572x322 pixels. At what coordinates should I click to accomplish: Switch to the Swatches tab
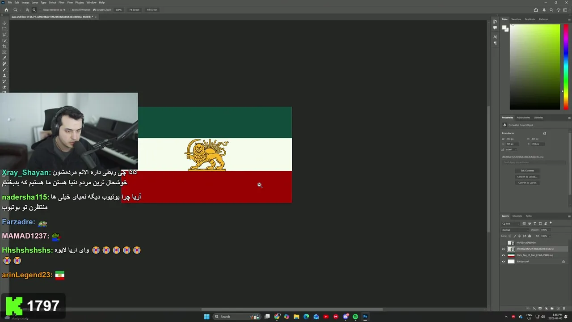(516, 19)
